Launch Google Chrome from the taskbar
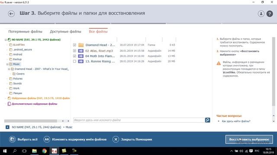 point(44,151)
